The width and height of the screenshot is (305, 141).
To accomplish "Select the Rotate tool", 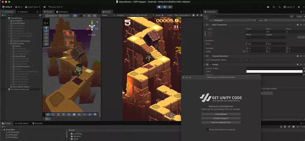I will coord(46,34).
